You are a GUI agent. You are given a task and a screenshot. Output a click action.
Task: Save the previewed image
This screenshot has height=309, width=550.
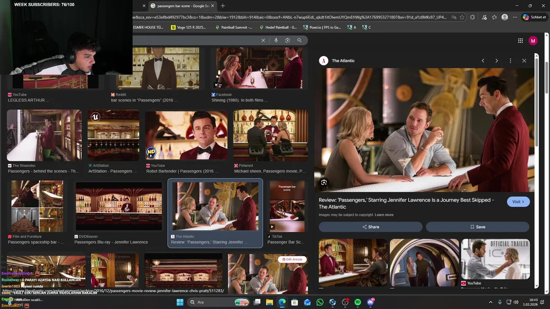click(477, 227)
